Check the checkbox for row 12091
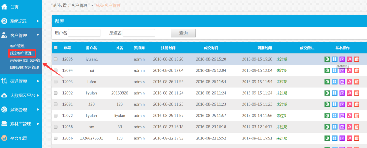Viewport: 367px width, 148px height. (56, 104)
